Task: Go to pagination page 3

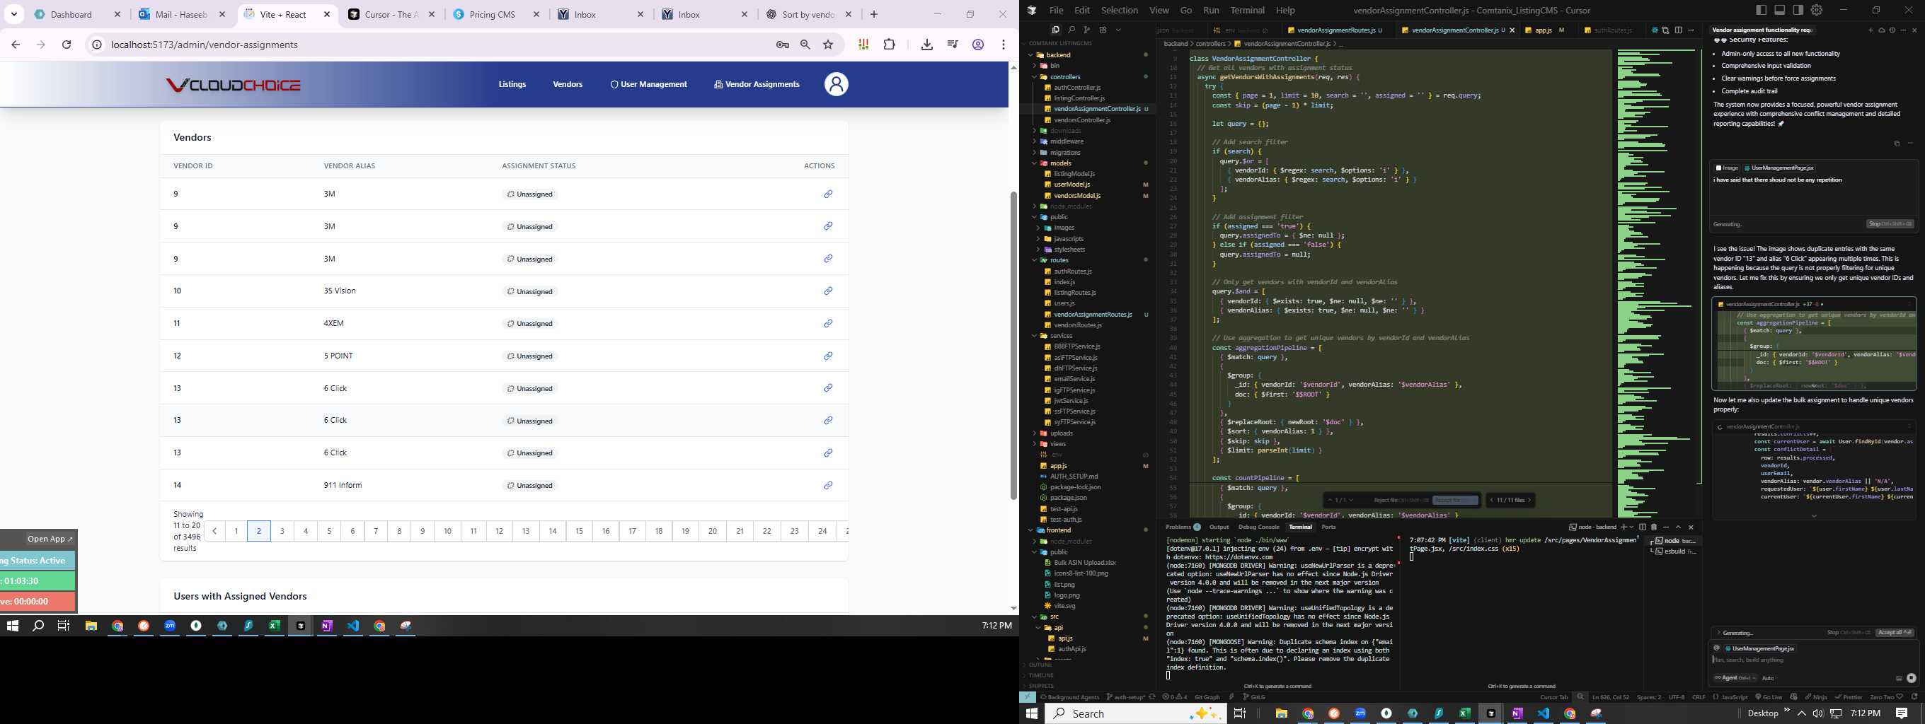Action: (x=282, y=531)
